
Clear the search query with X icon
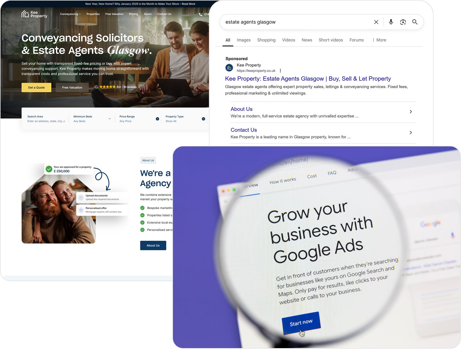pyautogui.click(x=376, y=22)
